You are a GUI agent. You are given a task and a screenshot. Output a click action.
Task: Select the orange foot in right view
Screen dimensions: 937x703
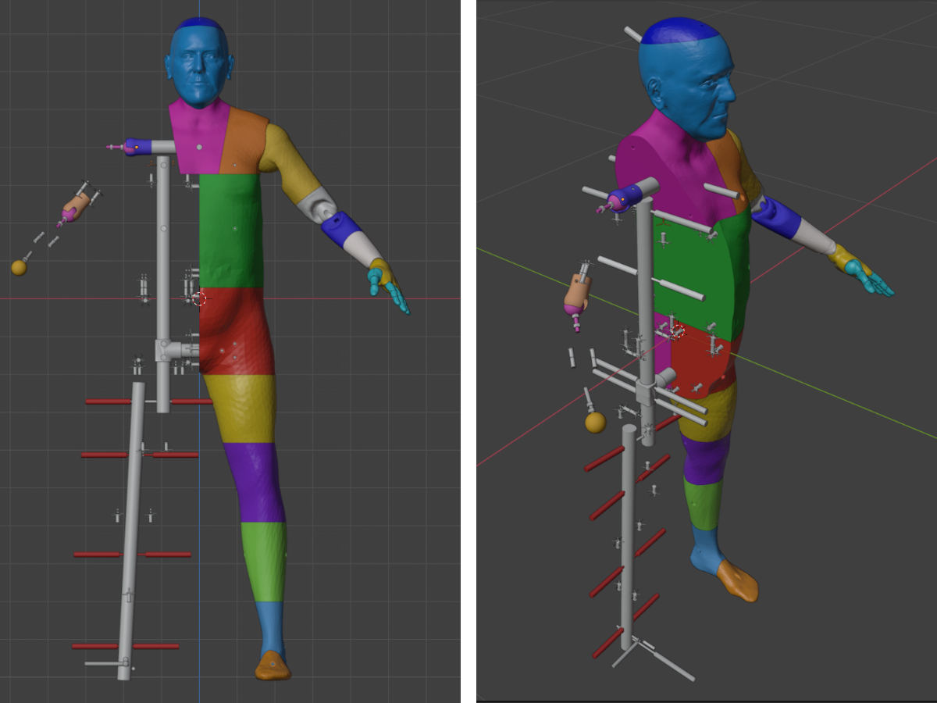coord(736,580)
